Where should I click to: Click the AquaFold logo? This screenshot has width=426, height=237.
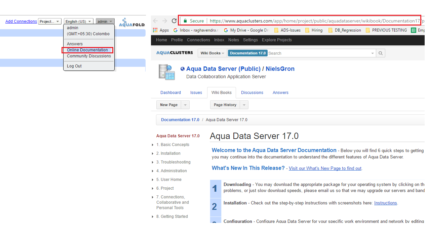(132, 22)
